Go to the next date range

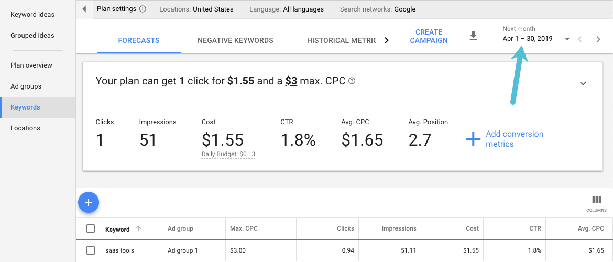pyautogui.click(x=598, y=39)
